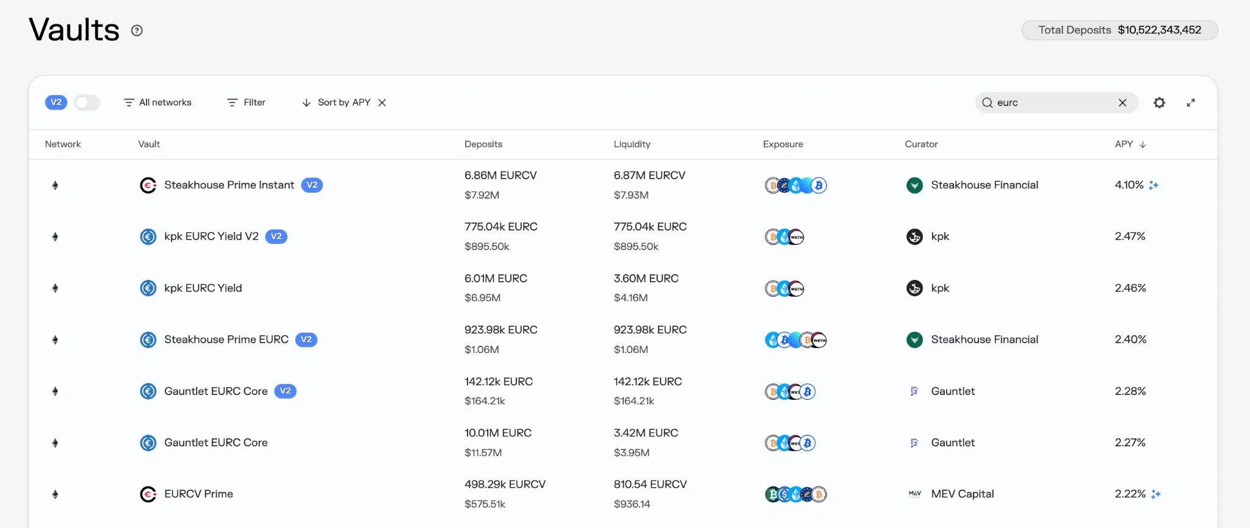Toggle the V2 vaults switch
The height and width of the screenshot is (528, 1250).
(87, 102)
